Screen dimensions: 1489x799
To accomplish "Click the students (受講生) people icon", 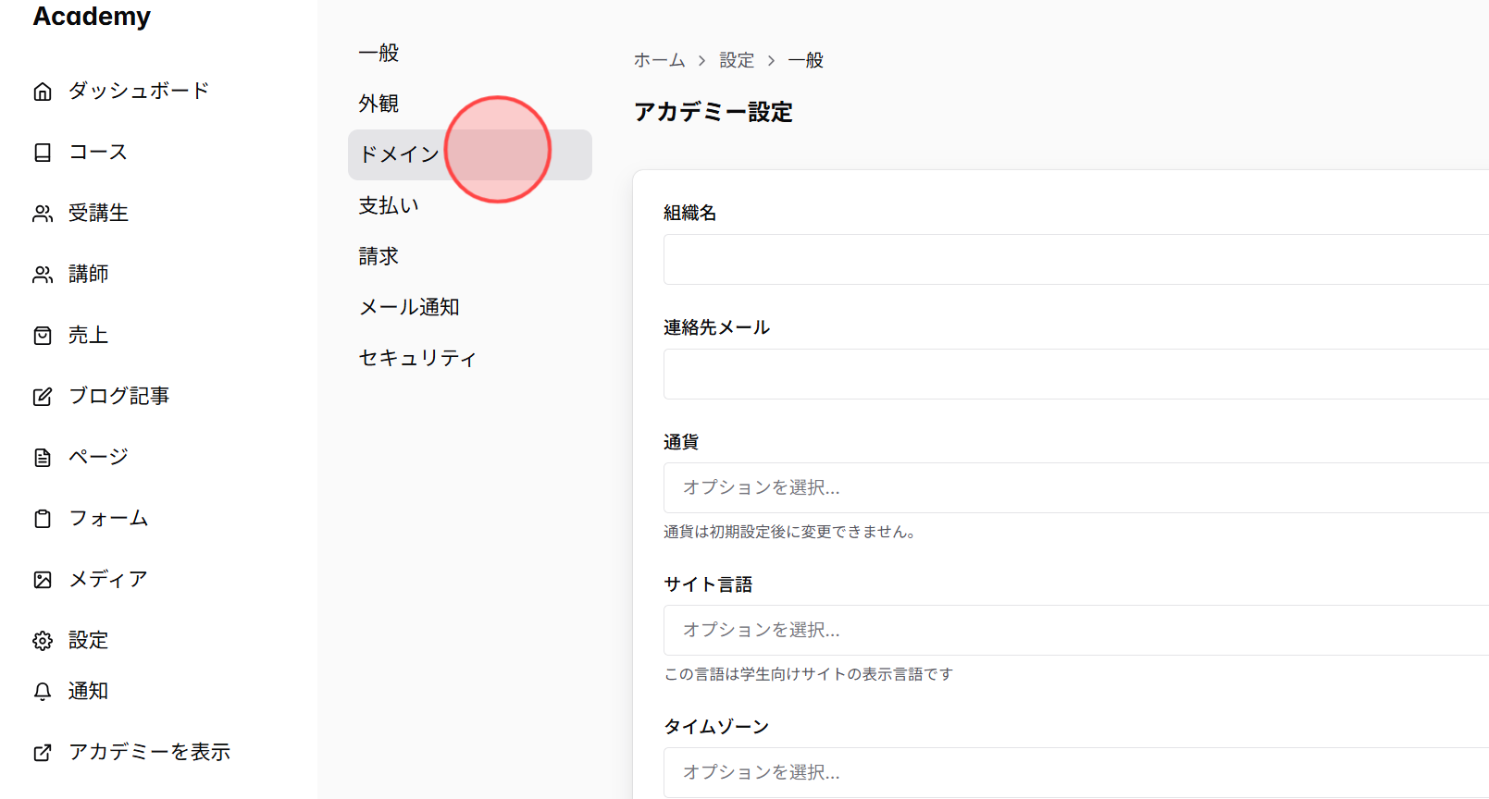I will point(43,214).
